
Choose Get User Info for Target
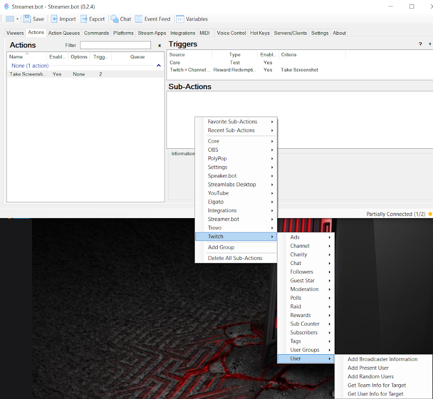[375, 394]
